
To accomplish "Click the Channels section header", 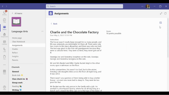I will [16, 67].
